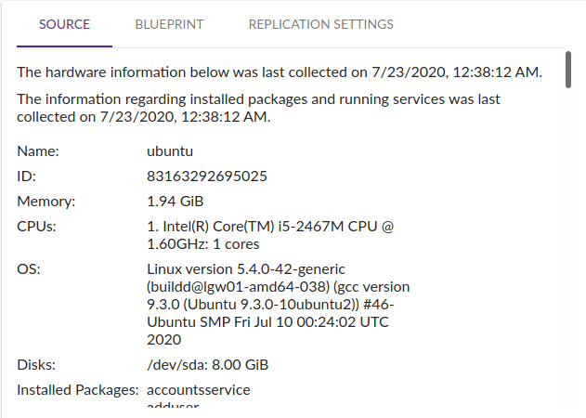586x418 pixels.
Task: Click the machine name value 'ubuntu'
Action: click(x=170, y=150)
